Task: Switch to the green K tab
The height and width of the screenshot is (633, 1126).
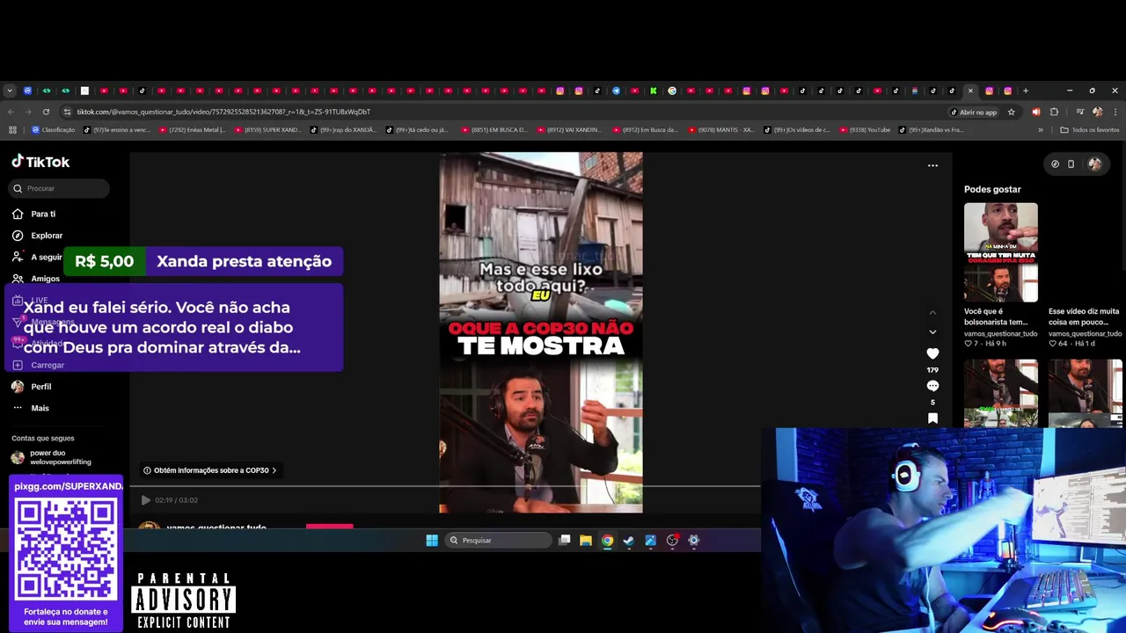Action: [x=654, y=91]
